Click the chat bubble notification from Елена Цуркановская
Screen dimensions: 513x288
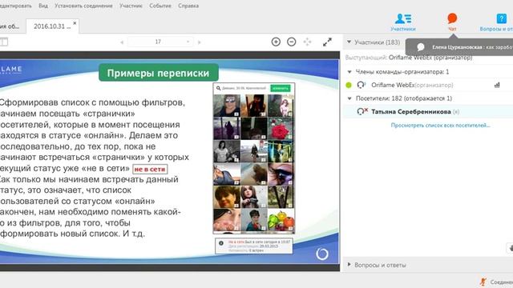coord(459,47)
